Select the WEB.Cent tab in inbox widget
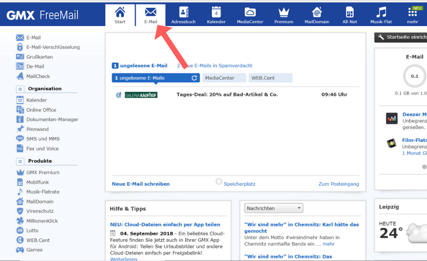Viewport: 427px width, 261px height. point(270,78)
